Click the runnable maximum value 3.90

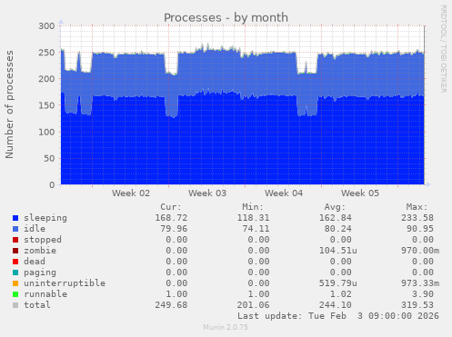(x=423, y=294)
